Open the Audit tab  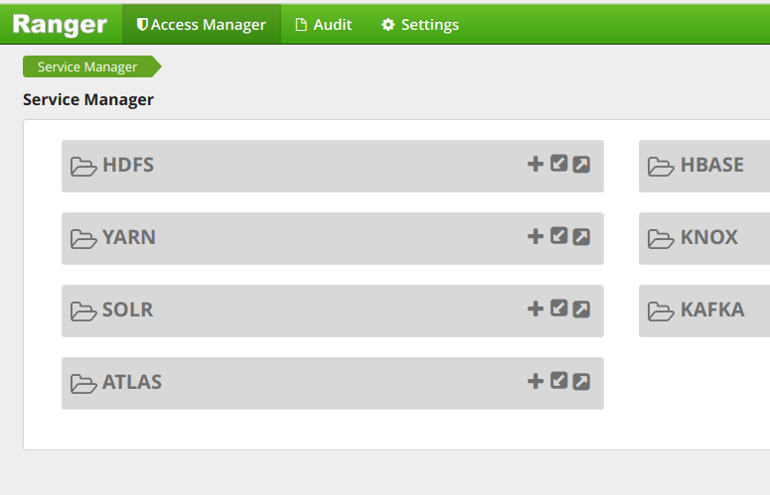point(324,25)
